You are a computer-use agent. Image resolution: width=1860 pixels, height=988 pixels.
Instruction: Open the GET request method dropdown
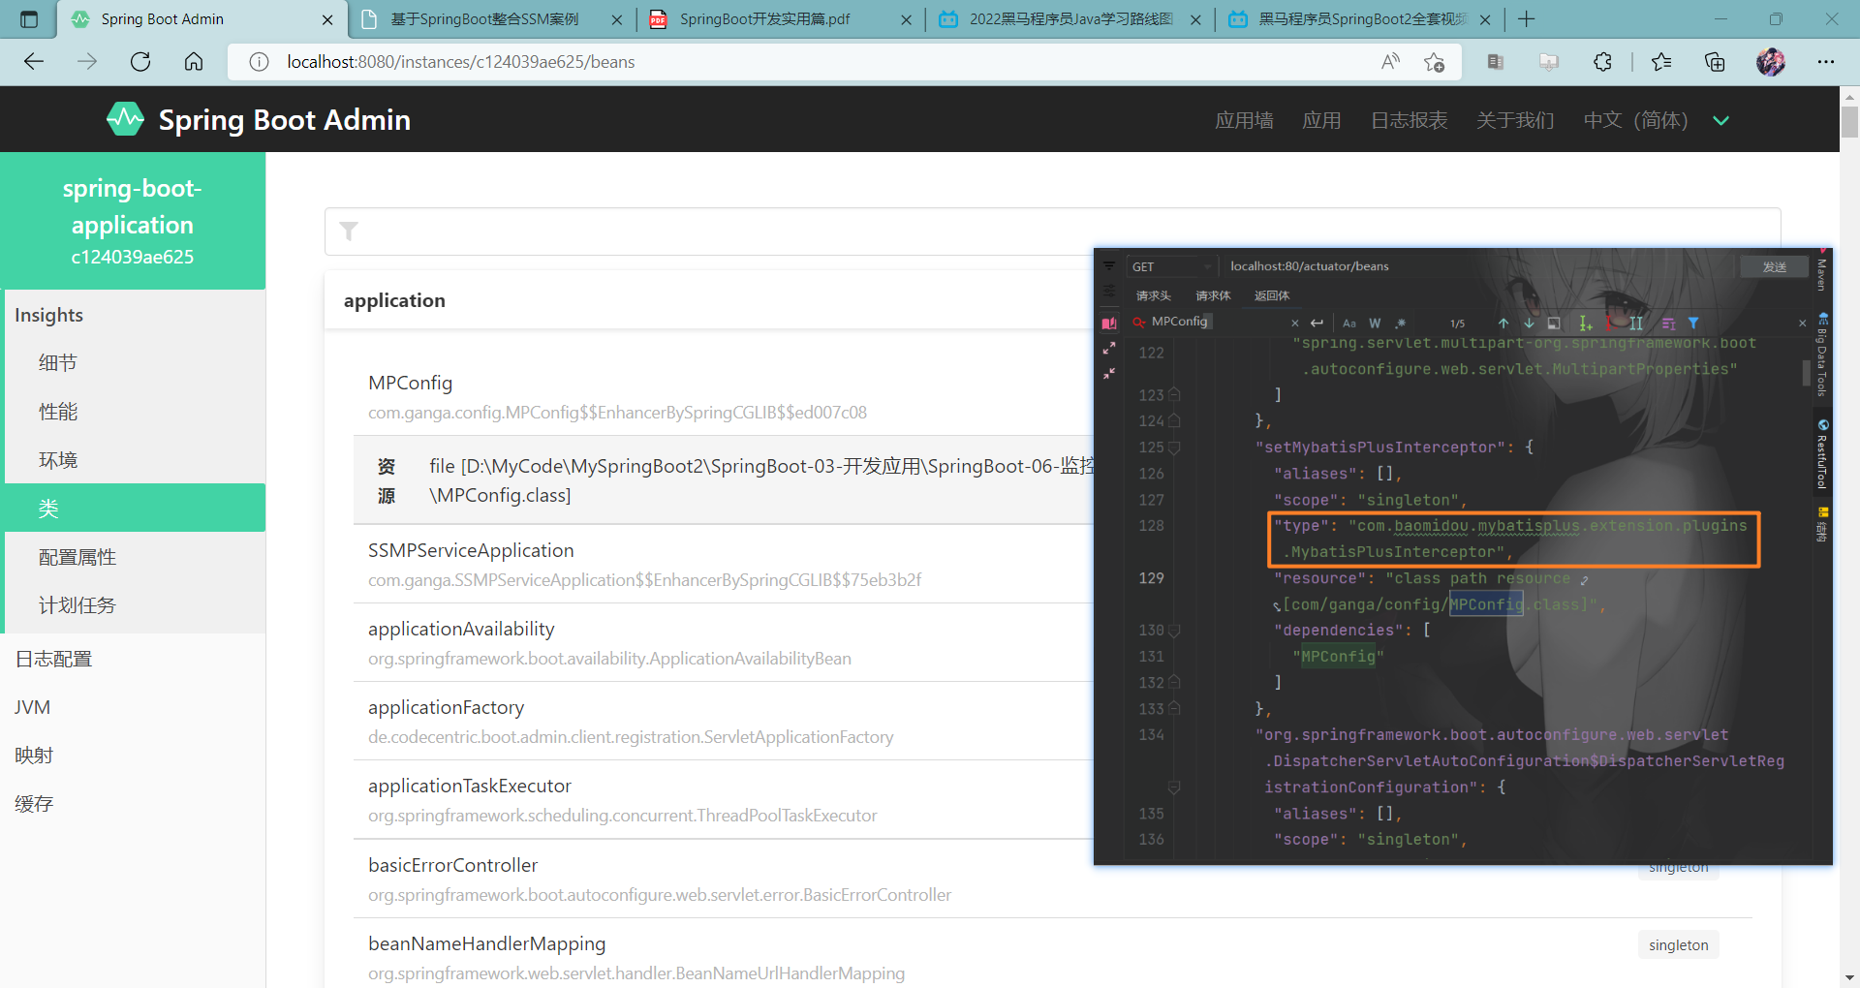coord(1171,266)
